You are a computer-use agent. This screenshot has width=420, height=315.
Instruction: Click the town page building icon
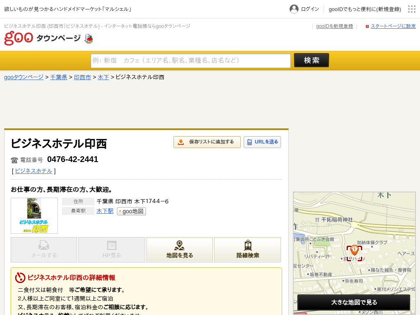pyautogui.click(x=89, y=39)
